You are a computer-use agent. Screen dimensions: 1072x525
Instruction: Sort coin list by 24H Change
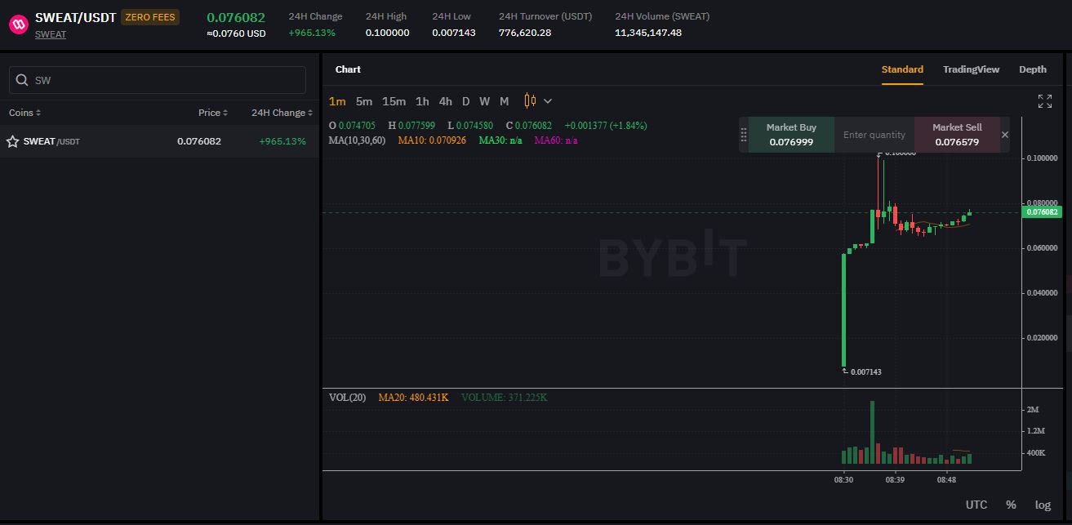(281, 113)
